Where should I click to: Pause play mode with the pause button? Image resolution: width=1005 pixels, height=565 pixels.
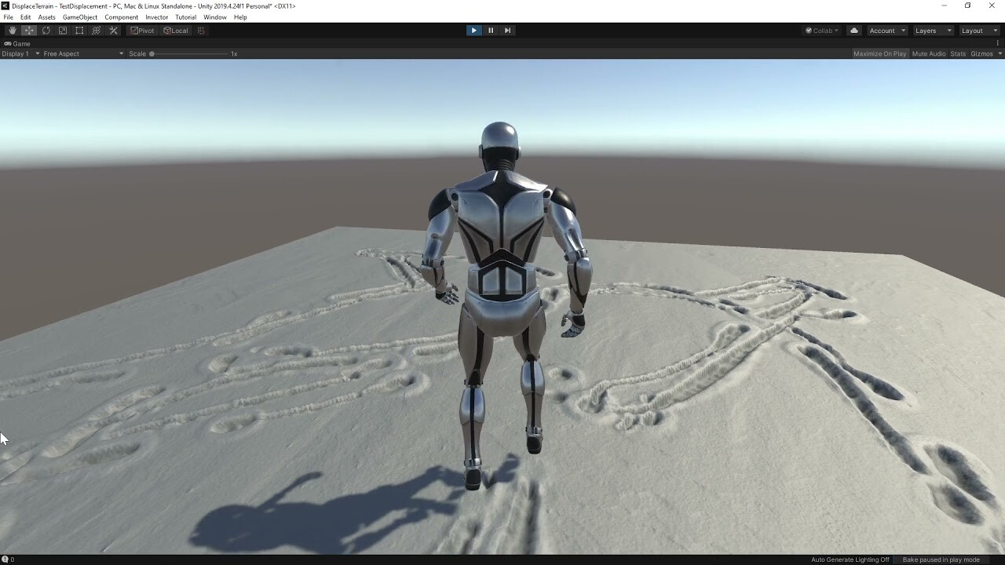[490, 30]
